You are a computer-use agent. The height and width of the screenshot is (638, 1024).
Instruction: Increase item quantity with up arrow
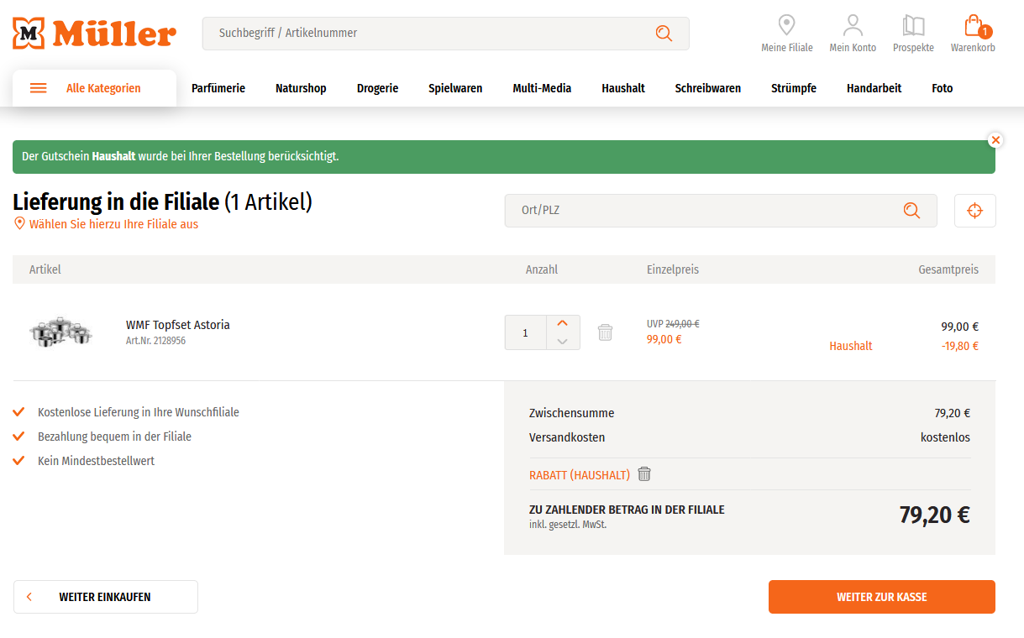click(x=563, y=323)
